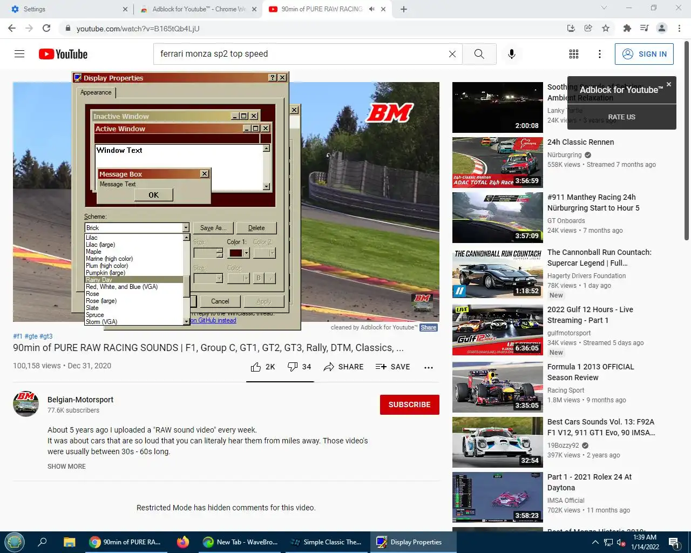Click the #gt3 hashtag link
Screen dimensions: 691x553
(x=46, y=336)
